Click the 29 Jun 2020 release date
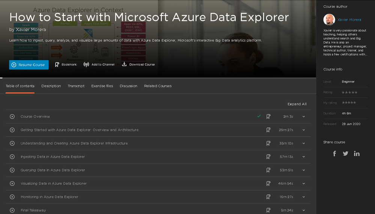 coord(351,124)
